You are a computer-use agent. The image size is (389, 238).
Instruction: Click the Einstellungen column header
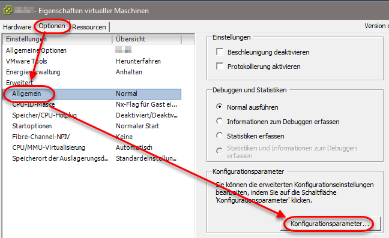57,39
